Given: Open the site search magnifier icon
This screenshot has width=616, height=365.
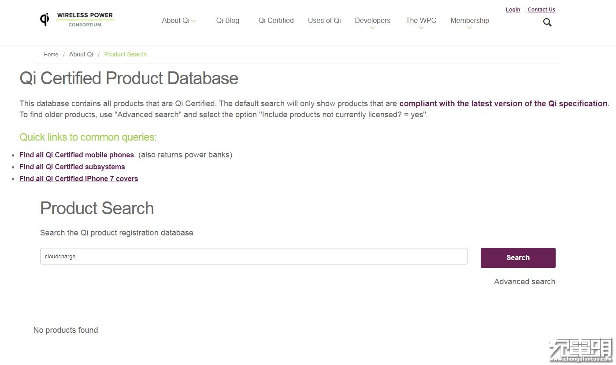Looking at the screenshot, I should (547, 22).
